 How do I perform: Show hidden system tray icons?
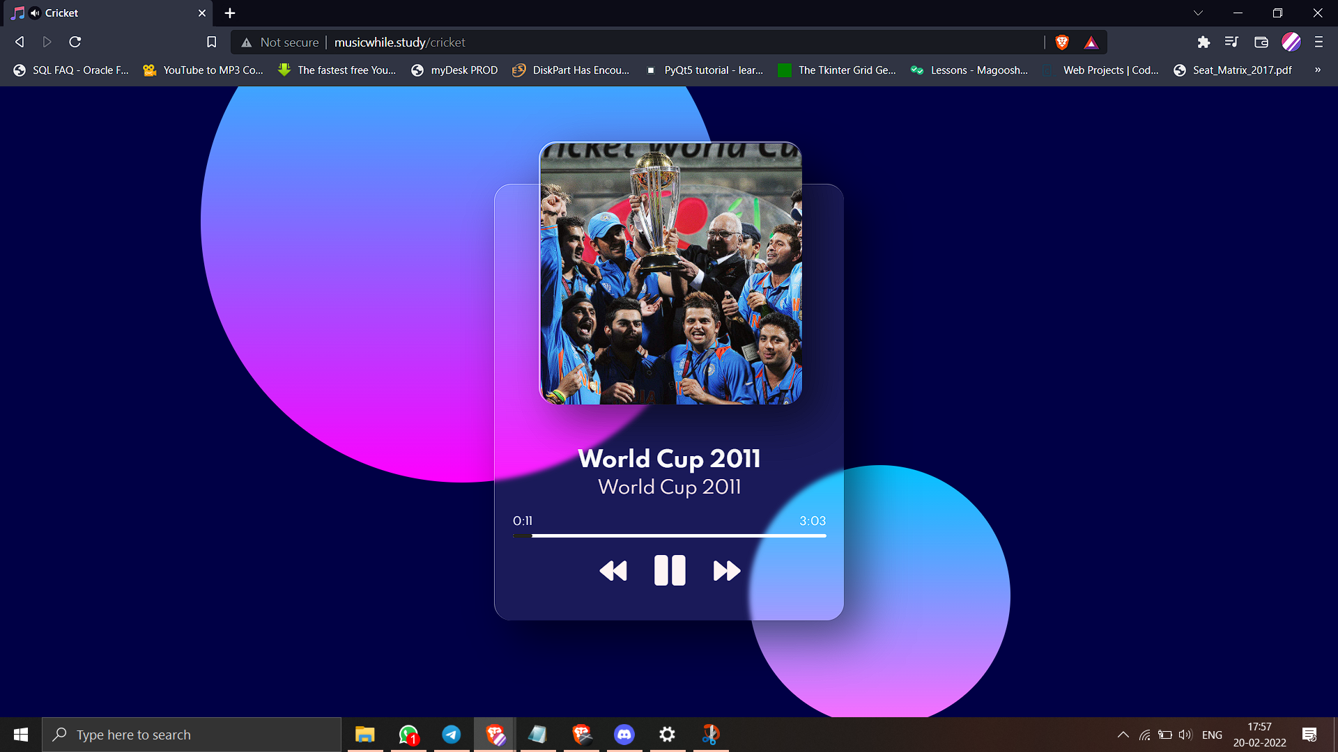pos(1123,735)
